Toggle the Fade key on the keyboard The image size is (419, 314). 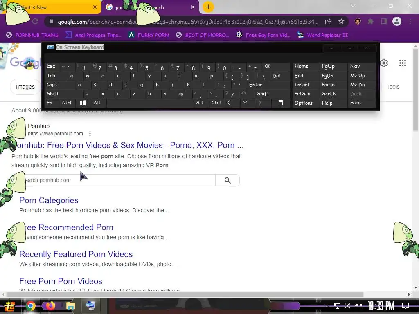point(361,103)
